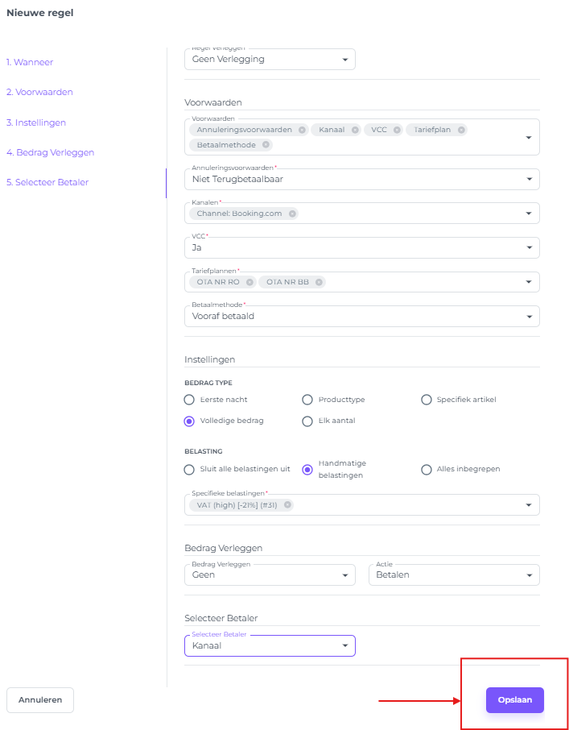The width and height of the screenshot is (569, 730).
Task: Remove the Kanaal chip from Voorwaarden
Action: (354, 130)
